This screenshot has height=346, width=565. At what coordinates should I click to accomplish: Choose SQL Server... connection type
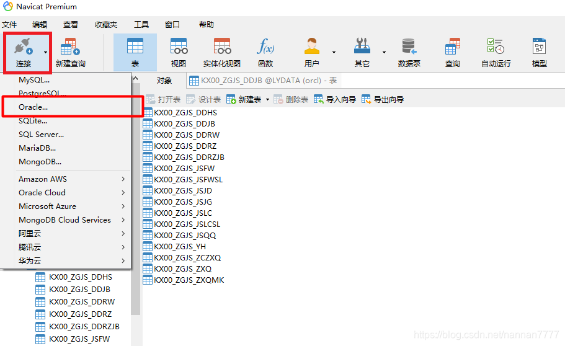[66, 135]
